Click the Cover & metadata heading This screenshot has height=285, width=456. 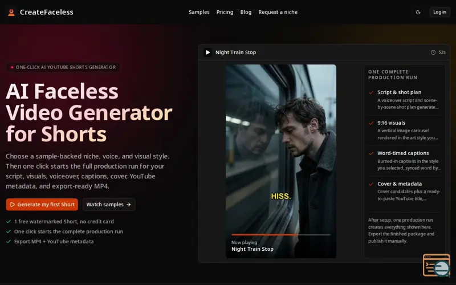tap(400, 184)
